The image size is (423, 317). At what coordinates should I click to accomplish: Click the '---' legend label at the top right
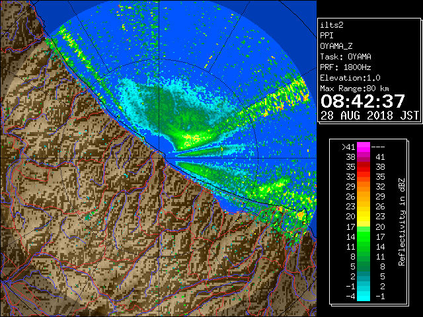pyautogui.click(x=378, y=147)
